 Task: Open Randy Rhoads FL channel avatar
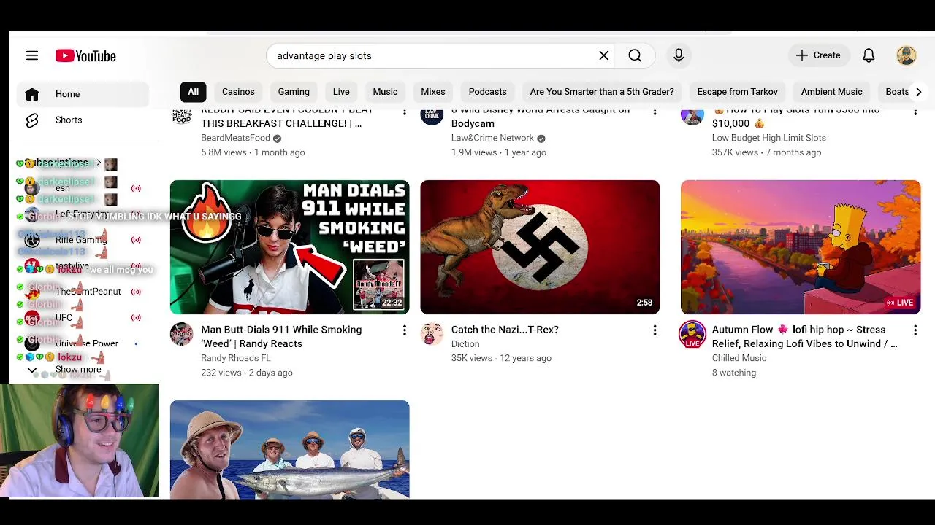coord(182,334)
